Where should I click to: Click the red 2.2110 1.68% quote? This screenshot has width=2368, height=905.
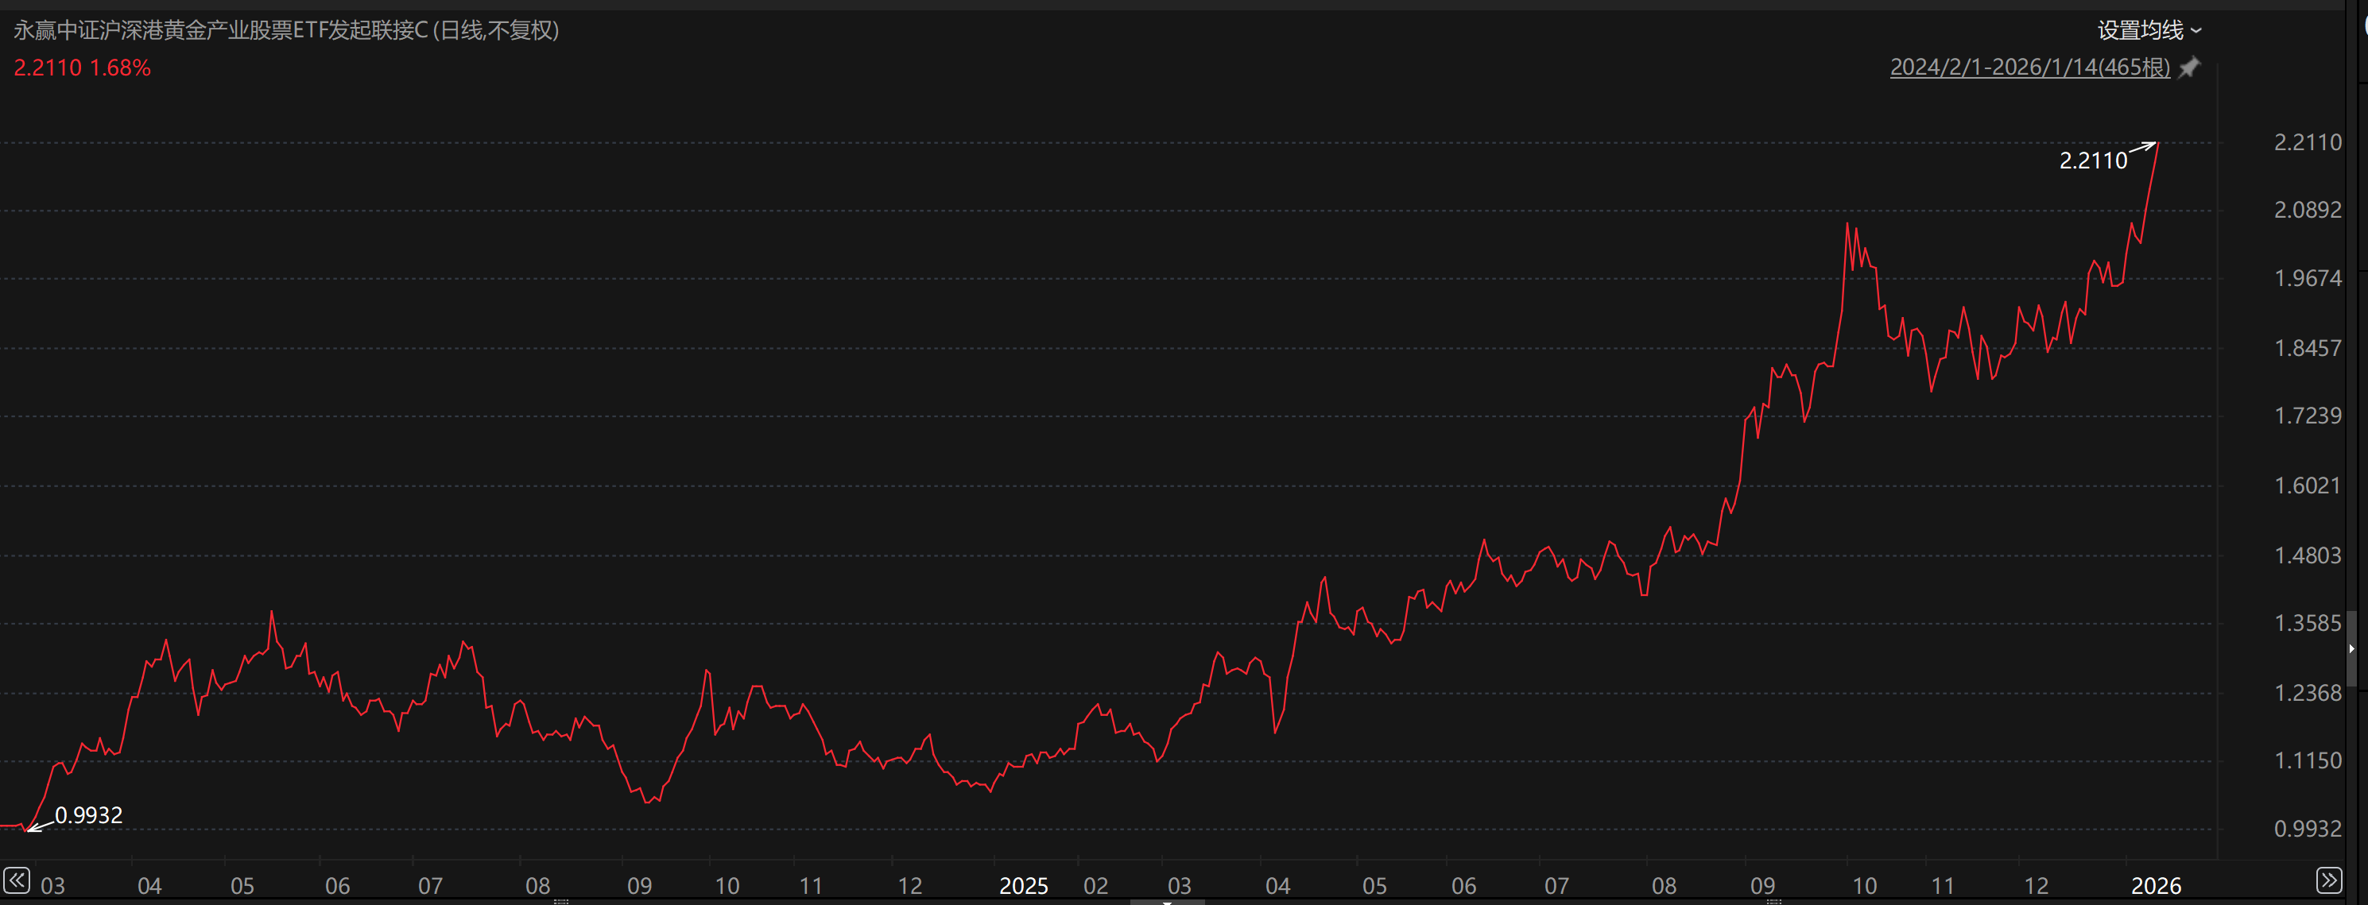(x=82, y=68)
